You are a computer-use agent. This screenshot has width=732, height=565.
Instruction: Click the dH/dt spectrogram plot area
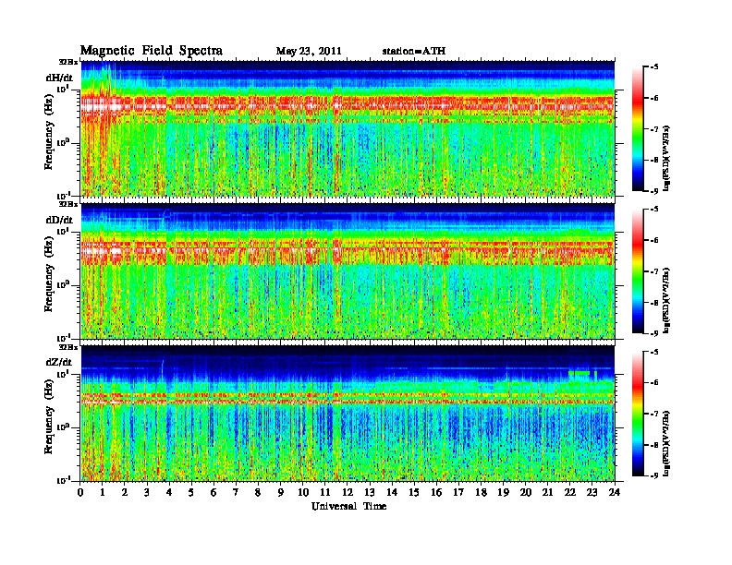coord(348,128)
